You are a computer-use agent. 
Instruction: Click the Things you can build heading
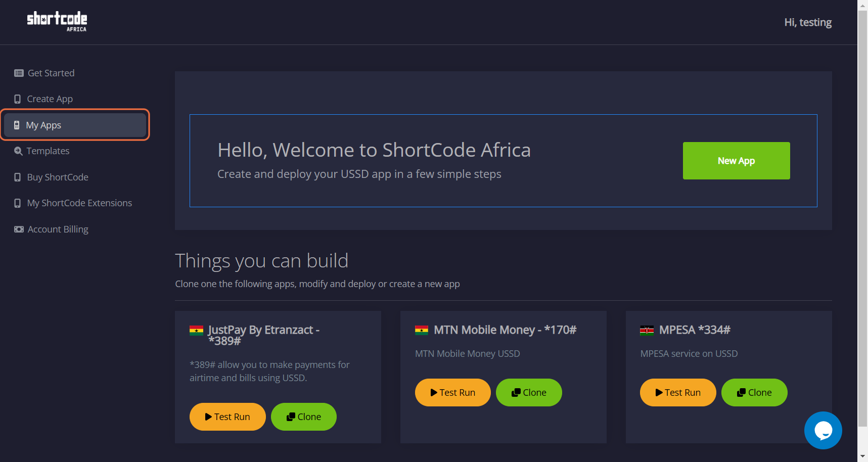[261, 261]
